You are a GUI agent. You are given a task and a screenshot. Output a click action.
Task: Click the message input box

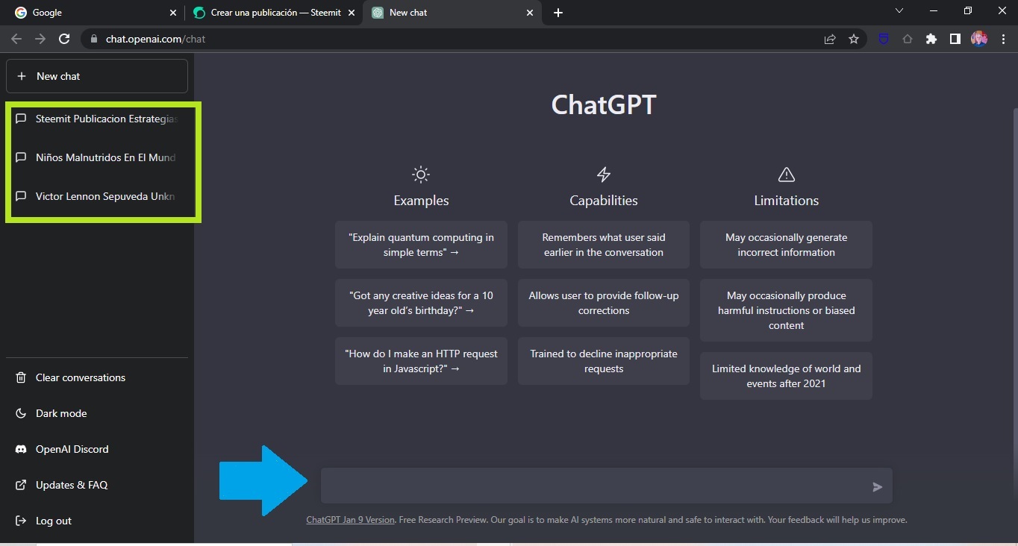[606, 486]
